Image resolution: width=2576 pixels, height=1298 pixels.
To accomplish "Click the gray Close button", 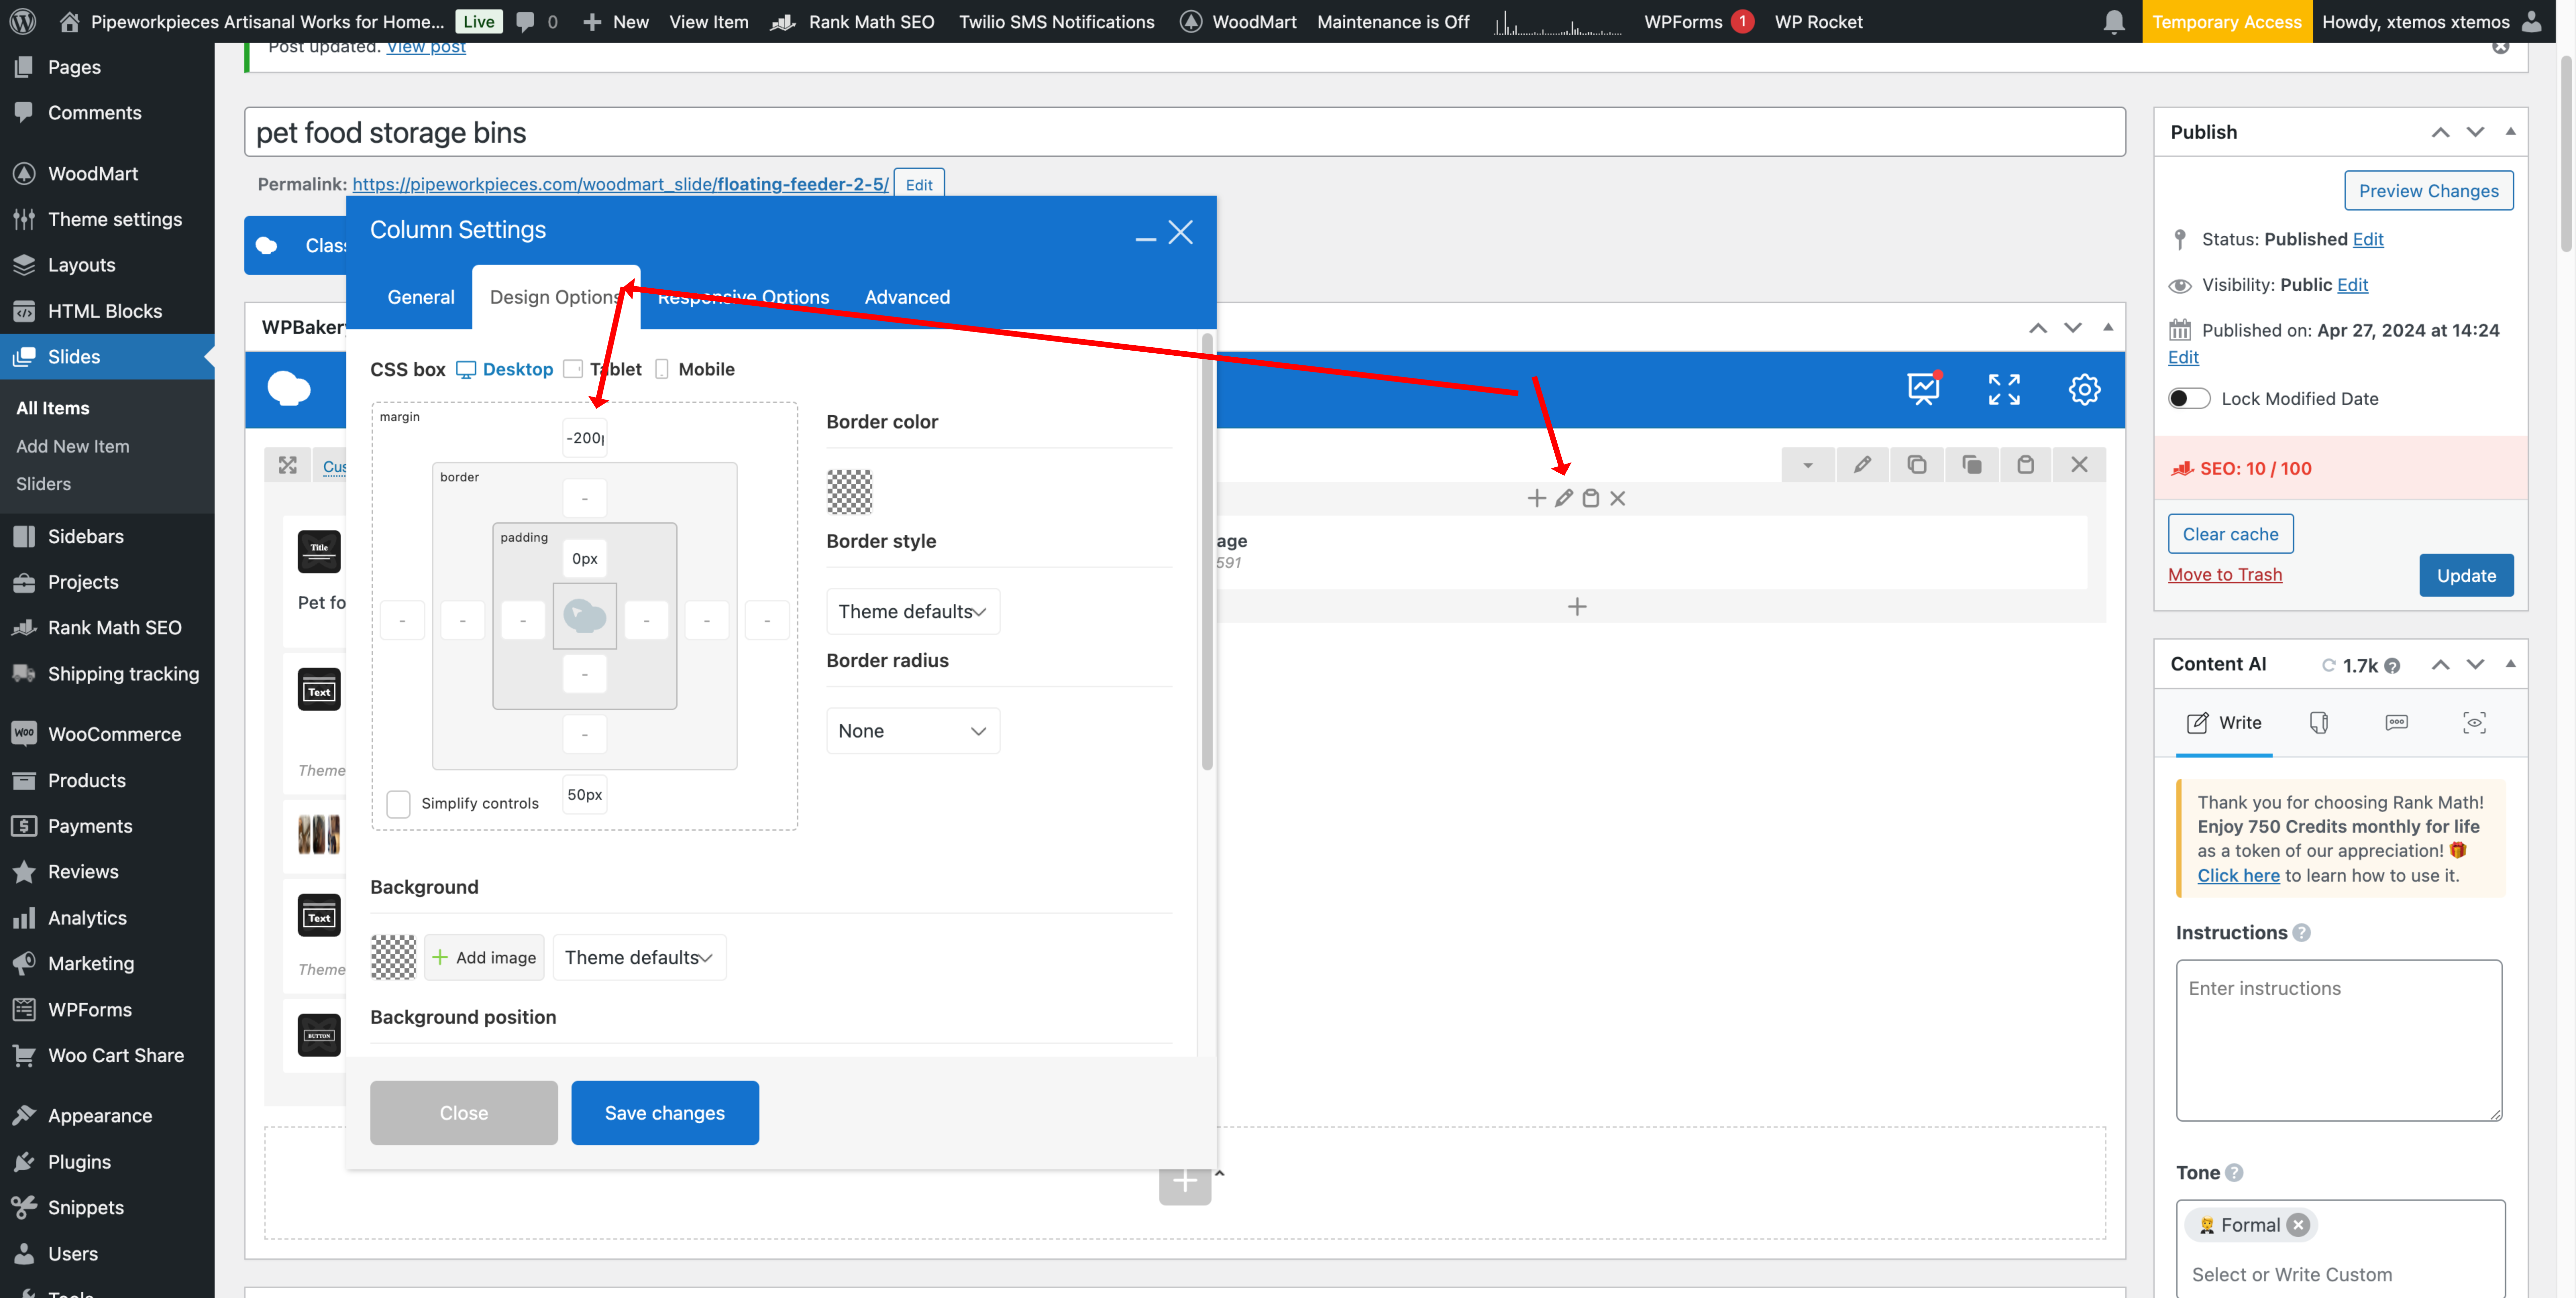I will coord(464,1113).
